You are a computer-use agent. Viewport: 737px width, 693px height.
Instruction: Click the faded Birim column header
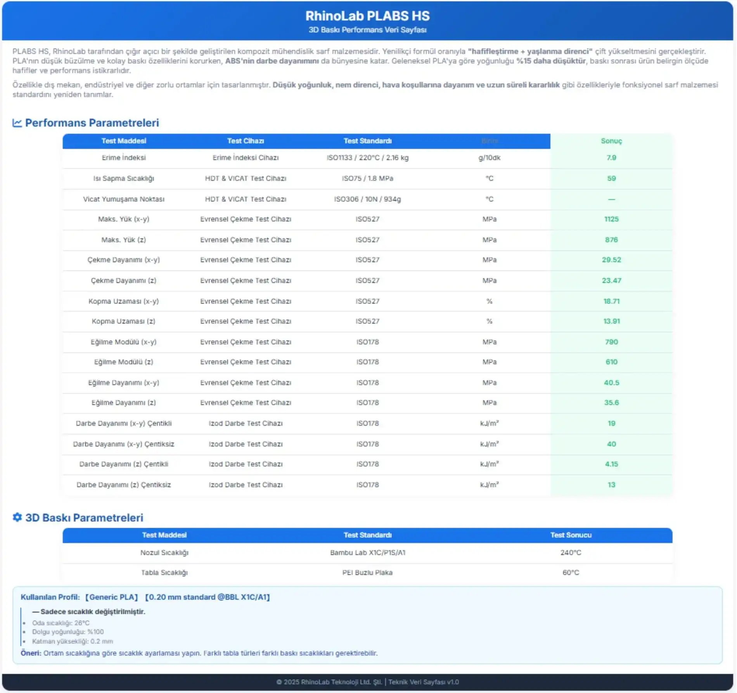point(489,141)
